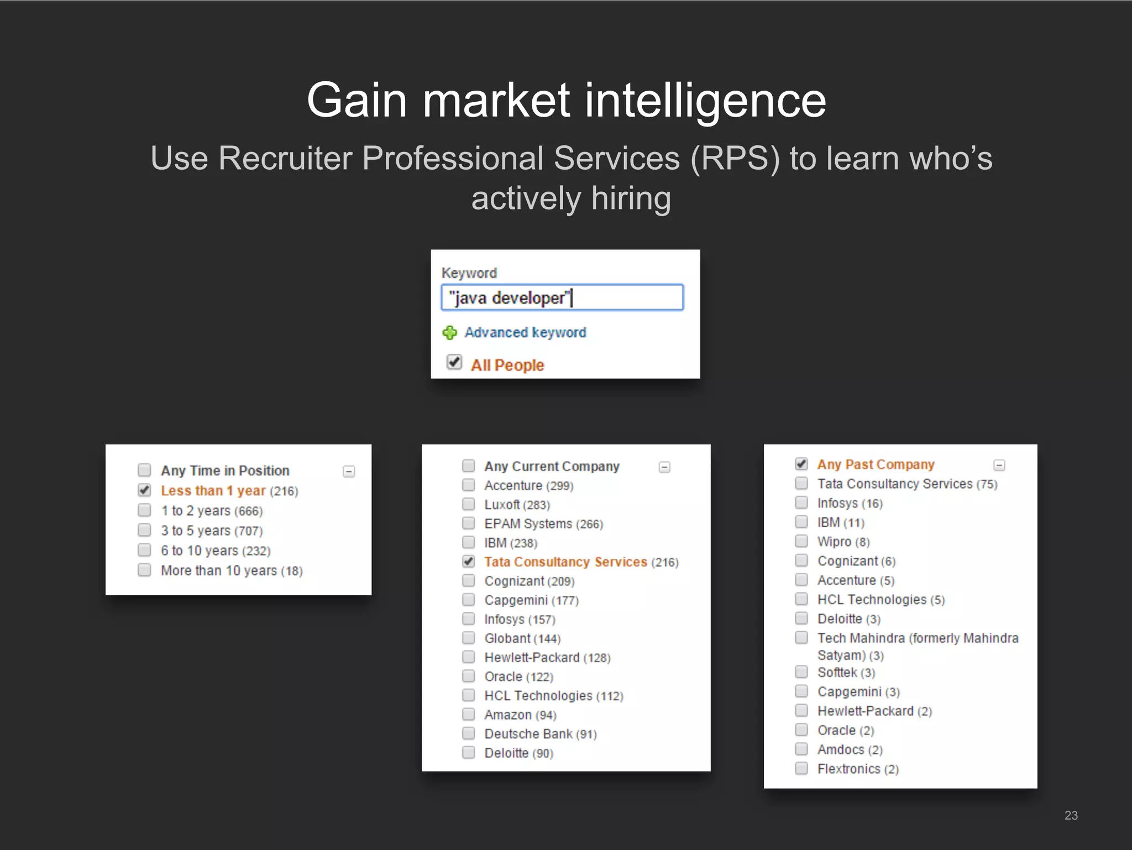Check the Amazon (94) checkbox
Screen dimensions: 1132x850
point(469,714)
